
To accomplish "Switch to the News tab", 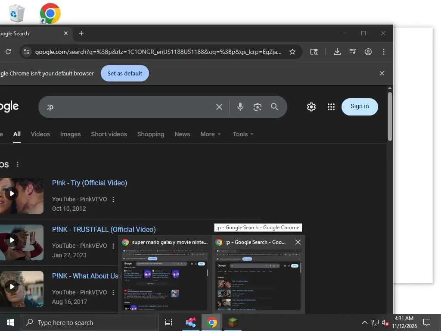I will pyautogui.click(x=182, y=134).
